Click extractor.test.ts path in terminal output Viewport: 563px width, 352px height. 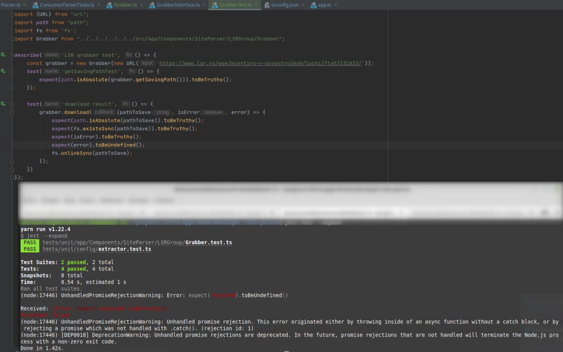coord(97,249)
